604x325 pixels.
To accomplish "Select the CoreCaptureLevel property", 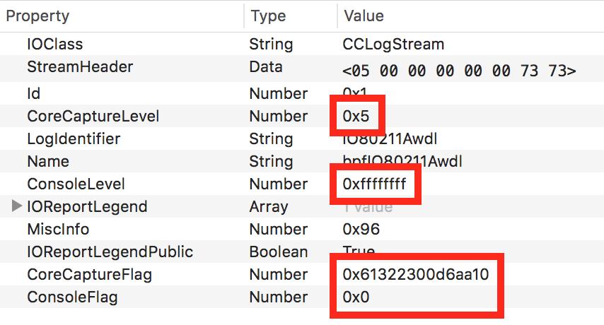I will click(x=93, y=116).
